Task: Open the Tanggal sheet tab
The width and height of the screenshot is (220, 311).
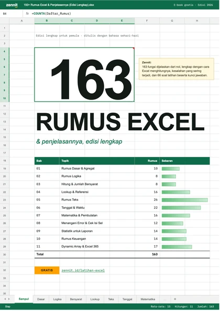Action: click(x=127, y=299)
